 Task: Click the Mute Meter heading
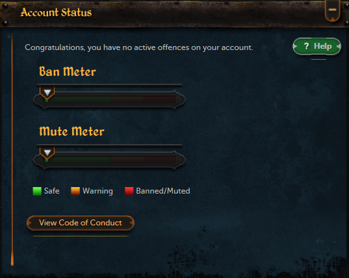[71, 131]
